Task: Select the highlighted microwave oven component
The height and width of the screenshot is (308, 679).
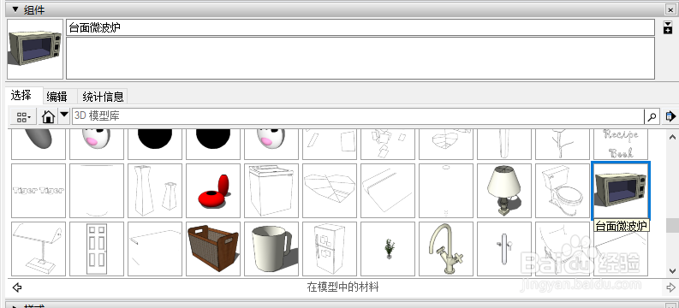Action: tap(621, 190)
